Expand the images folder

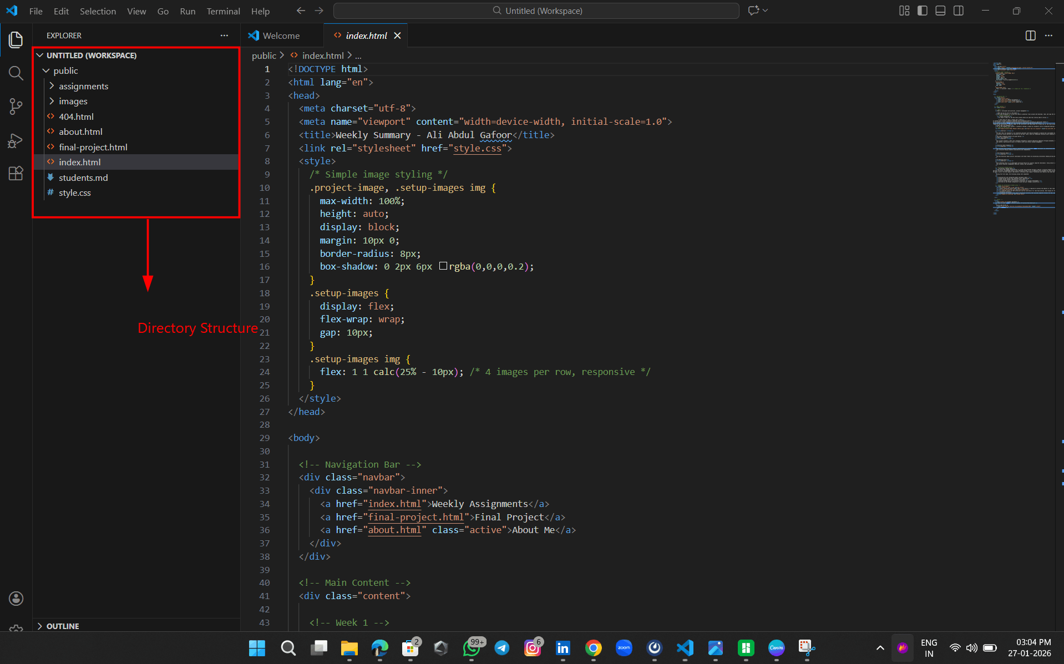click(x=73, y=101)
